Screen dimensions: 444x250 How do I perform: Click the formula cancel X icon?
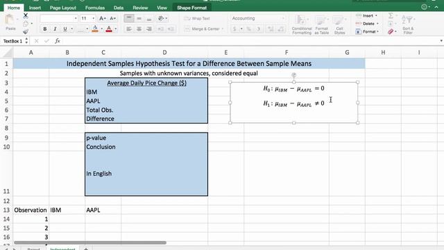pyautogui.click(x=36, y=41)
